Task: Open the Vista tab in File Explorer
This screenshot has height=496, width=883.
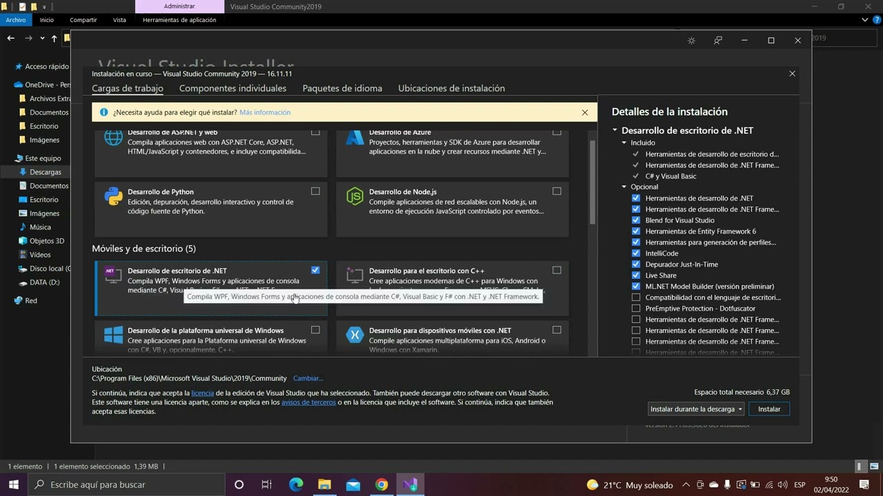Action: 119,20
